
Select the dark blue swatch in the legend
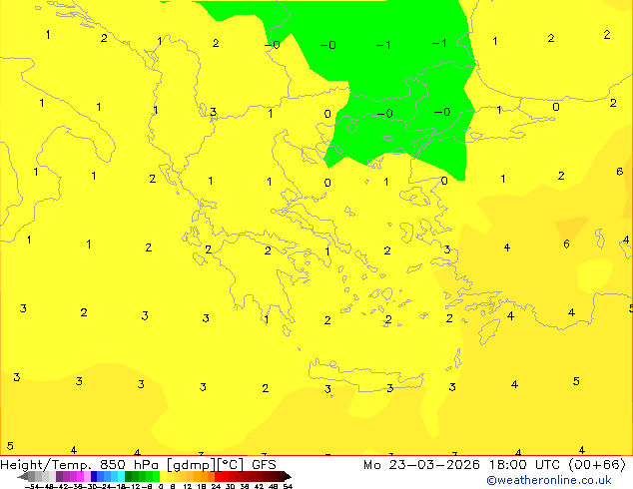pos(94,476)
